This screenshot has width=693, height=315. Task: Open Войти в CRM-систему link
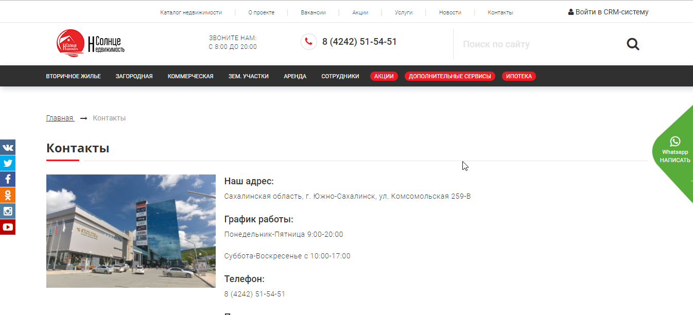[x=608, y=12]
